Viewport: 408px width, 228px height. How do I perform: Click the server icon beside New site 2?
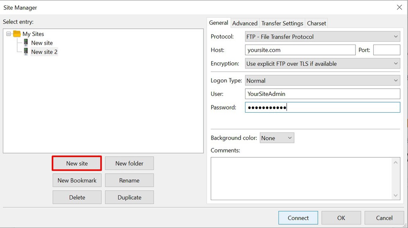pos(26,51)
